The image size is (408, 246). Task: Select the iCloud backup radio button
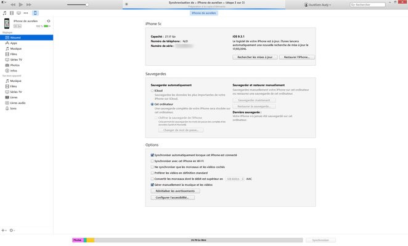click(152, 90)
